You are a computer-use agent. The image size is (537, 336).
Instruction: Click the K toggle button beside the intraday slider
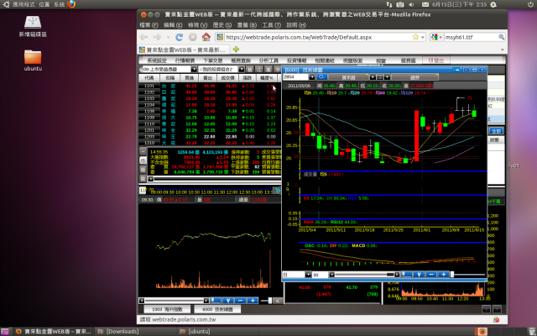278,301
